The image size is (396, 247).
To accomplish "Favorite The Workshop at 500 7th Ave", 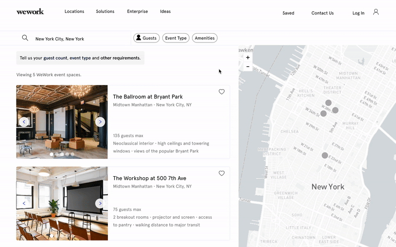I will (x=221, y=173).
